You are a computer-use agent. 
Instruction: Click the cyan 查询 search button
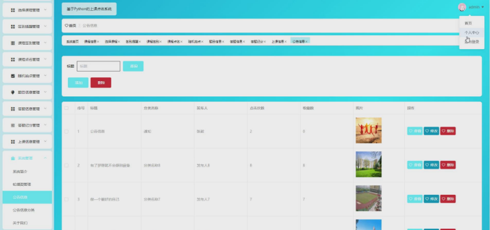pos(133,66)
